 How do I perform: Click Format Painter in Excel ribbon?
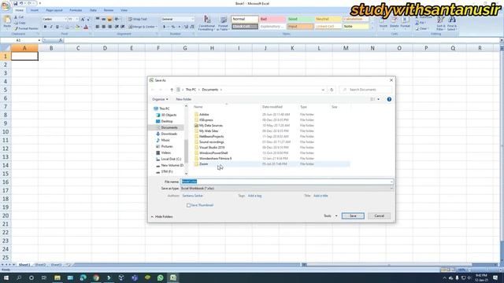point(26,28)
